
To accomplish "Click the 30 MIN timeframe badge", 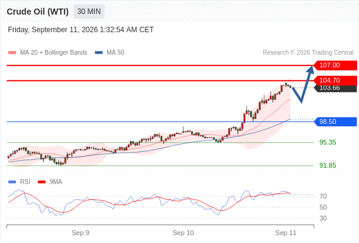I will 89,12.
